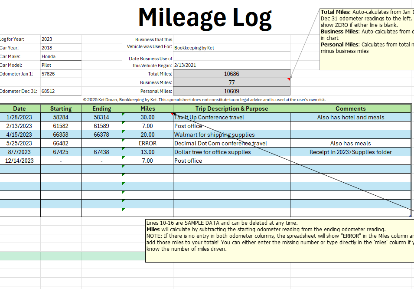Click the Total Miles value 10686
The image size is (414, 289).
tap(231, 74)
